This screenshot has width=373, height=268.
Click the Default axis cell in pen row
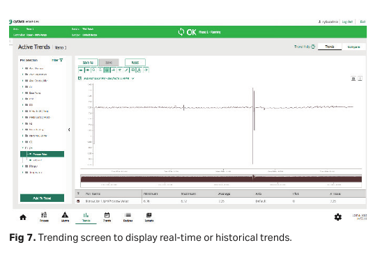pos(261,201)
